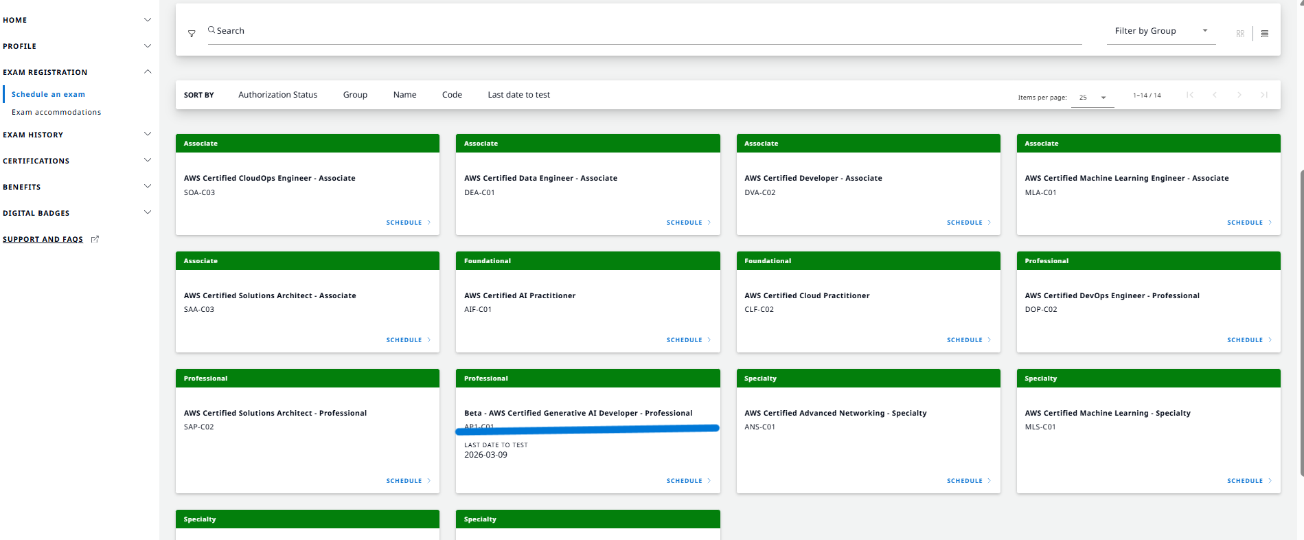Sort exams by Group
Screen dimensions: 1304x540
click(355, 95)
